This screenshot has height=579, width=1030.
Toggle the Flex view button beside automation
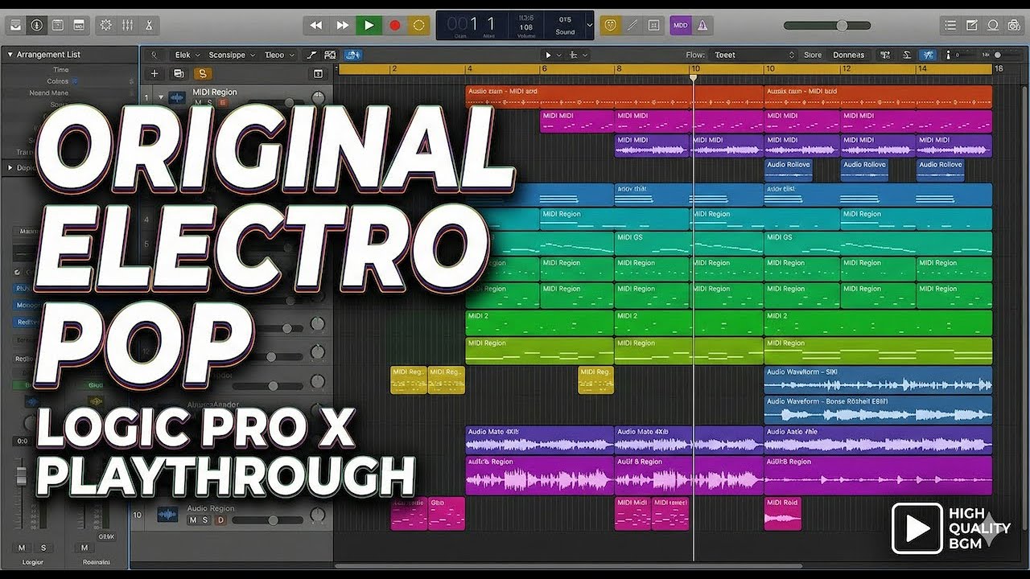330,55
